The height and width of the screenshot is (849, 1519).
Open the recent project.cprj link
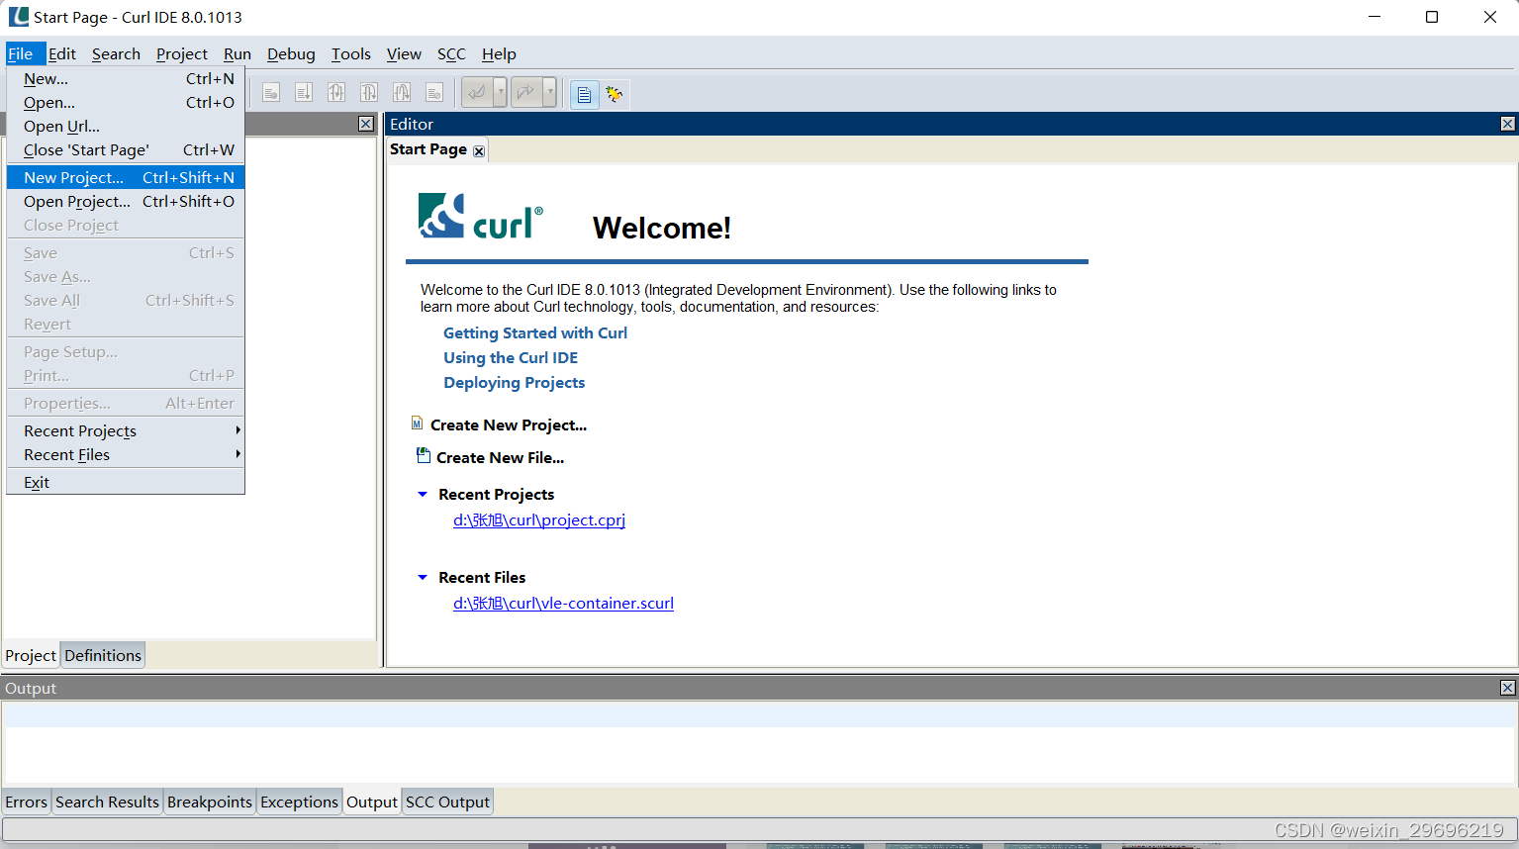pyautogui.click(x=538, y=519)
